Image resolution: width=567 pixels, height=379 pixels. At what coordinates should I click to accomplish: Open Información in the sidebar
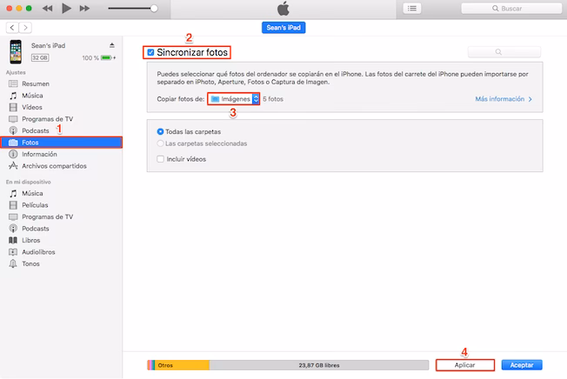coord(61,154)
